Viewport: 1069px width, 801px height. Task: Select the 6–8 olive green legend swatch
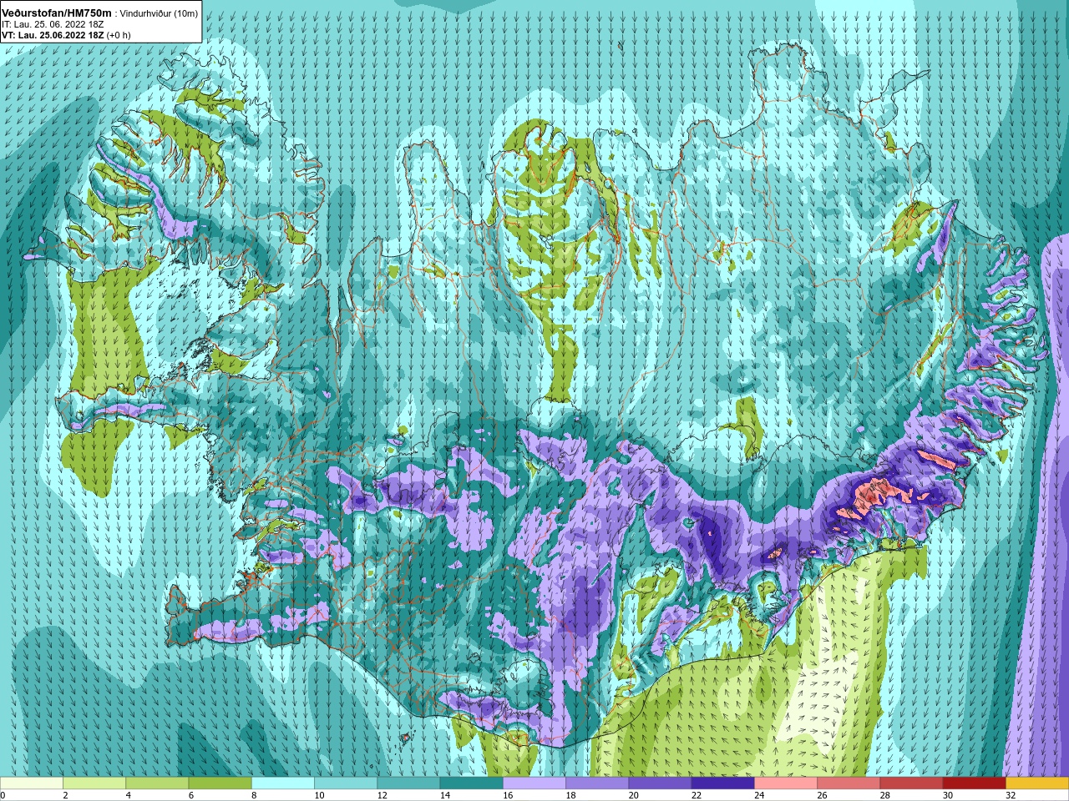[x=220, y=783]
